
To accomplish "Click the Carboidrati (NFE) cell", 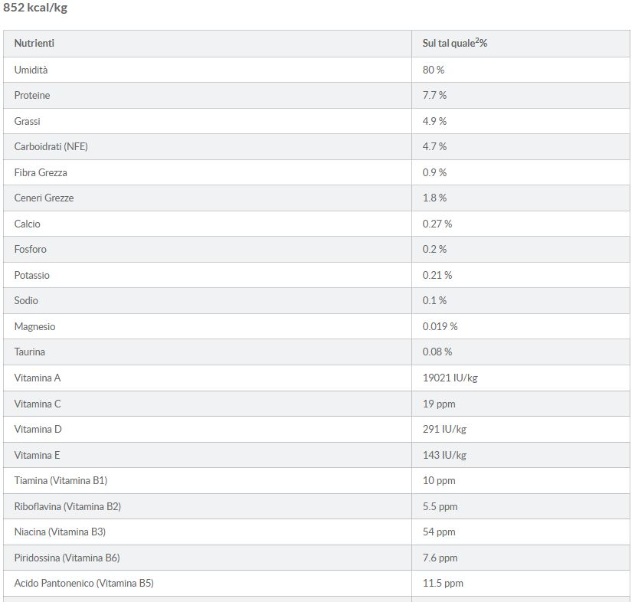I will coord(46,147).
